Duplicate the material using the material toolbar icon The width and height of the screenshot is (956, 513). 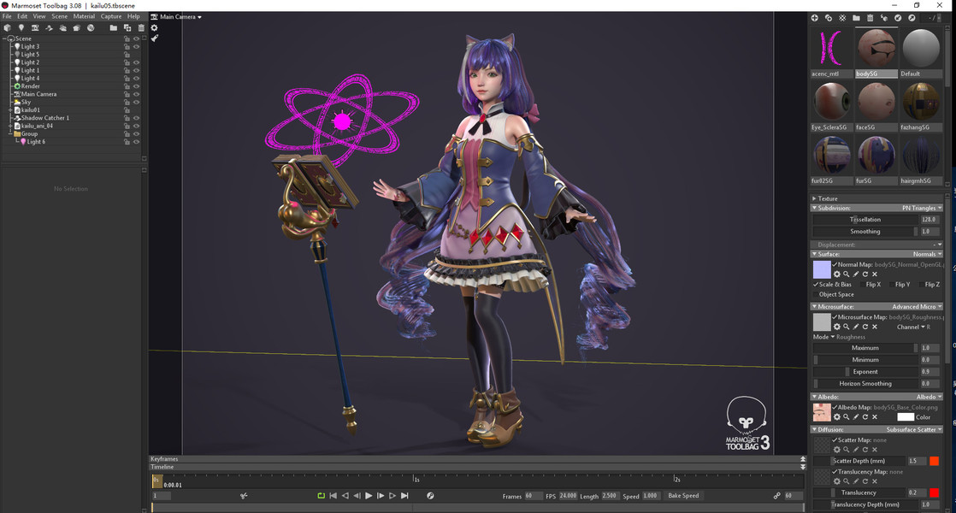click(x=829, y=18)
